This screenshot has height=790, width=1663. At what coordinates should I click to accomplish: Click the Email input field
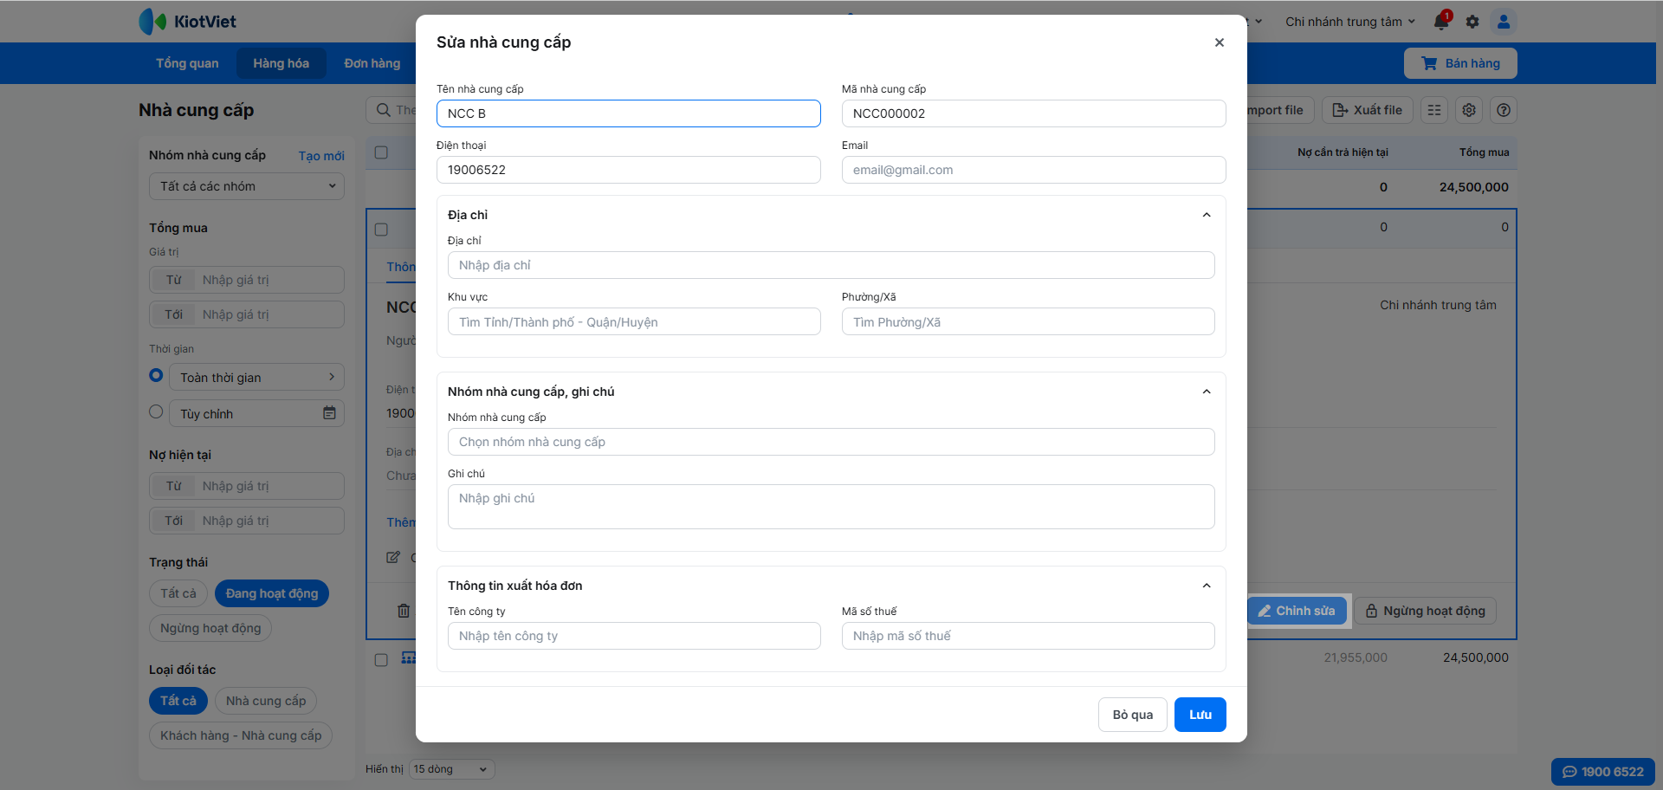(x=1033, y=170)
